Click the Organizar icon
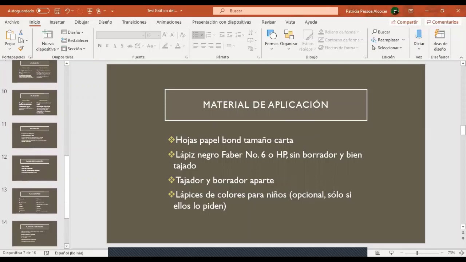This screenshot has width=466, height=262. [x=289, y=35]
